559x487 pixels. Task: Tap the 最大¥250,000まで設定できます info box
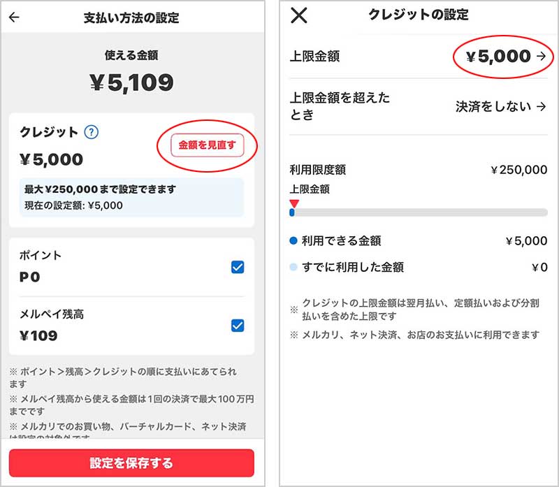[x=131, y=197]
